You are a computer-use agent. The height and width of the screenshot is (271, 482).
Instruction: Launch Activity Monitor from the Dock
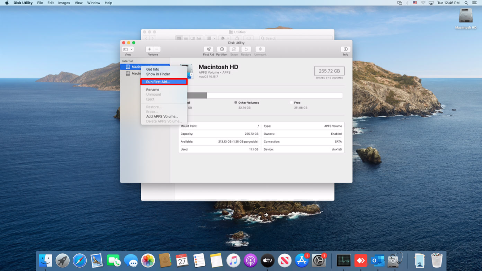point(343,260)
